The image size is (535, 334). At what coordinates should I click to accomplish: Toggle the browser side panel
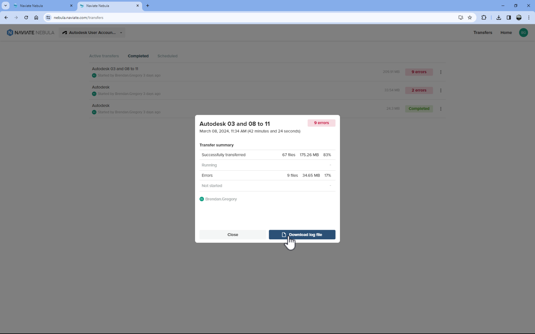coord(509,18)
